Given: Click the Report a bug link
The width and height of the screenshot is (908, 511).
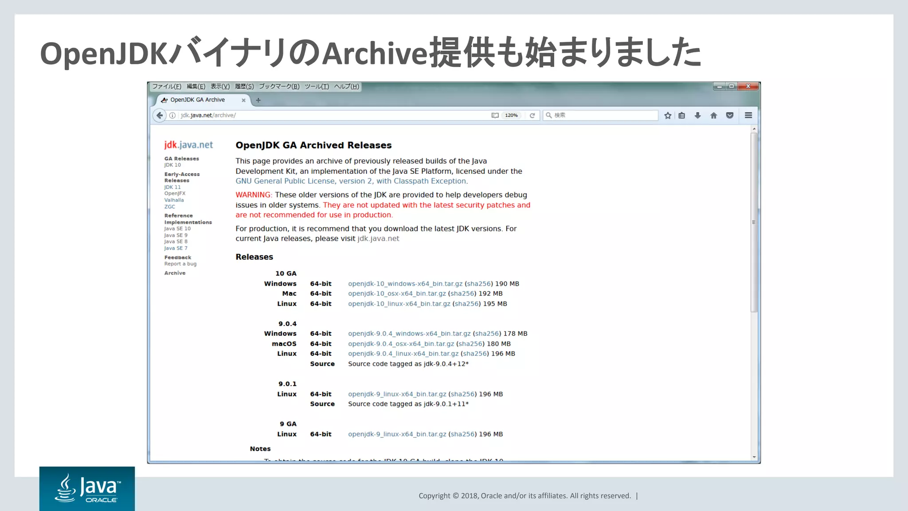Looking at the screenshot, I should (180, 264).
